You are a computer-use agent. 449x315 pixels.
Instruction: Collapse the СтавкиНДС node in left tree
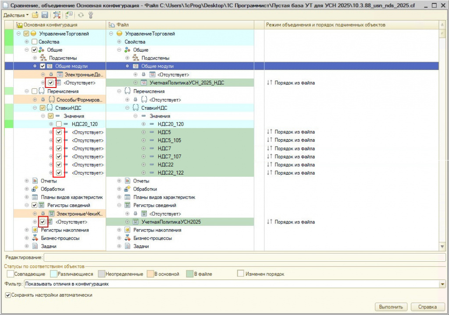click(35, 108)
